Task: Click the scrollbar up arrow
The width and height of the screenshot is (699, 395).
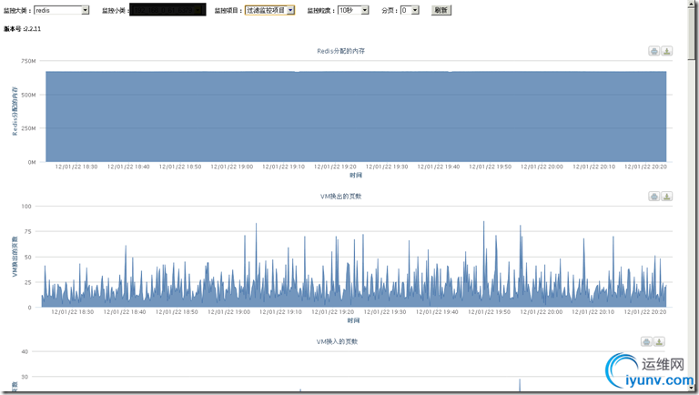Action: [692, 4]
